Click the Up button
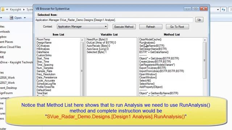 pyautogui.click(x=199, y=19)
